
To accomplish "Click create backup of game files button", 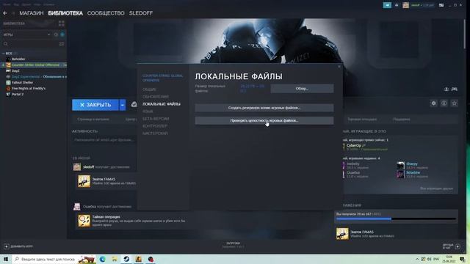I will pos(264,108).
